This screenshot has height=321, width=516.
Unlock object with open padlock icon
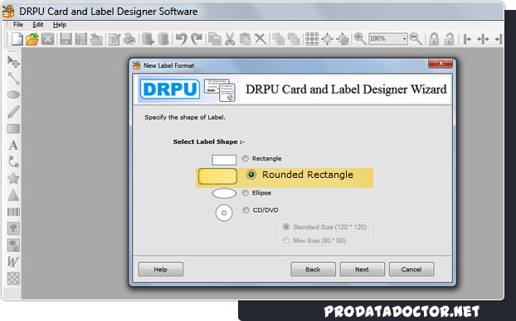[x=449, y=39]
